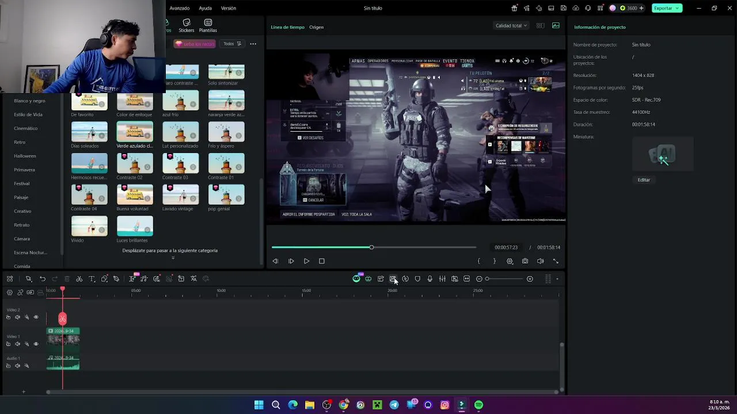
Task: Click the gift box icon in title bar
Action: (x=514, y=8)
